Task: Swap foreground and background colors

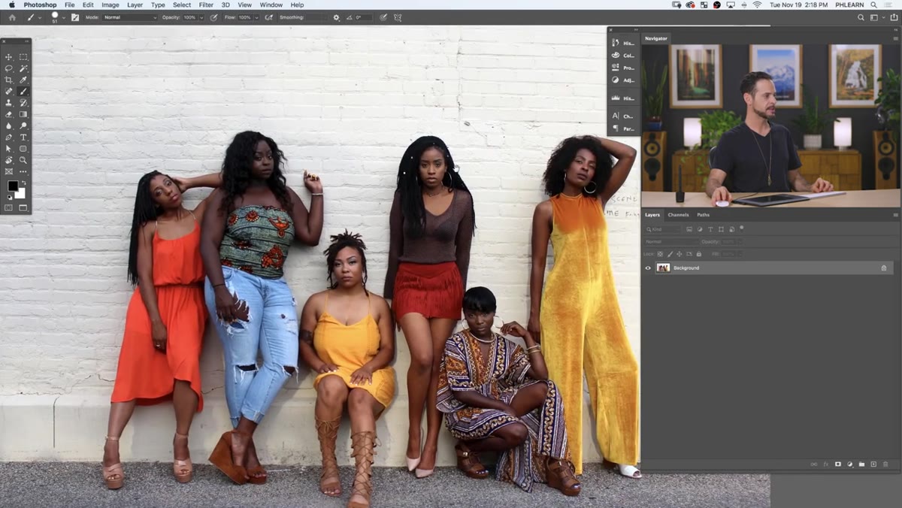Action: pyautogui.click(x=23, y=183)
